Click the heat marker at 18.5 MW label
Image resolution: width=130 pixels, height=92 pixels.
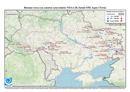(x=20, y=44)
